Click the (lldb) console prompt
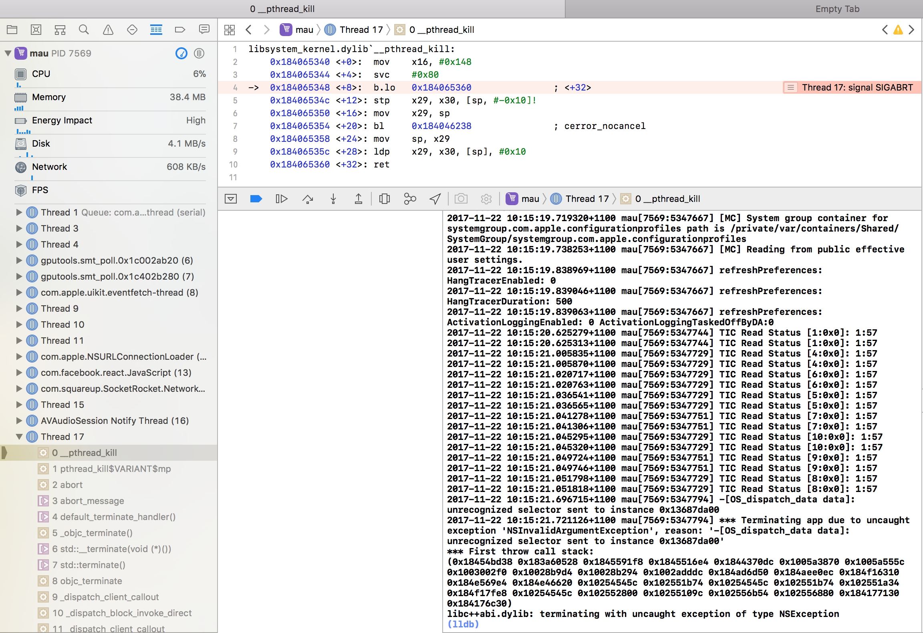The image size is (923, 633). pyautogui.click(x=464, y=623)
